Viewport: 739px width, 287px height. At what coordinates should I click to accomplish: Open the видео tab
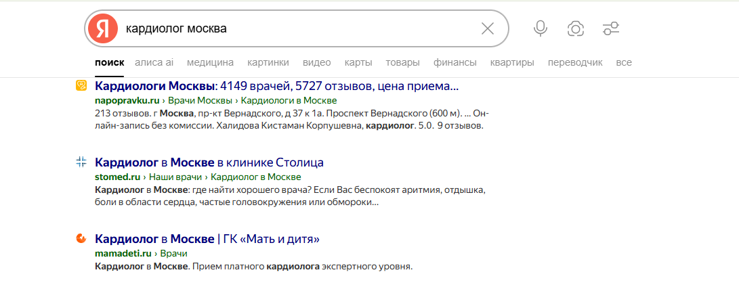point(317,62)
